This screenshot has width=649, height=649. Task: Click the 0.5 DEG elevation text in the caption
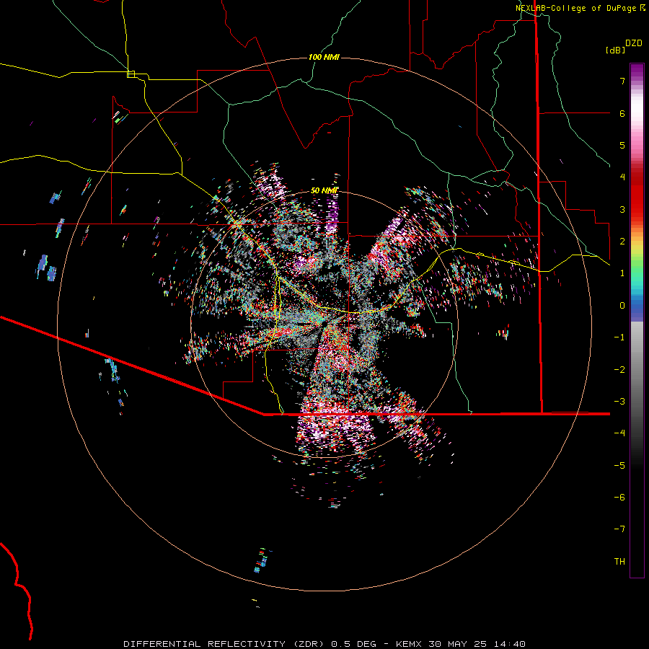(353, 644)
